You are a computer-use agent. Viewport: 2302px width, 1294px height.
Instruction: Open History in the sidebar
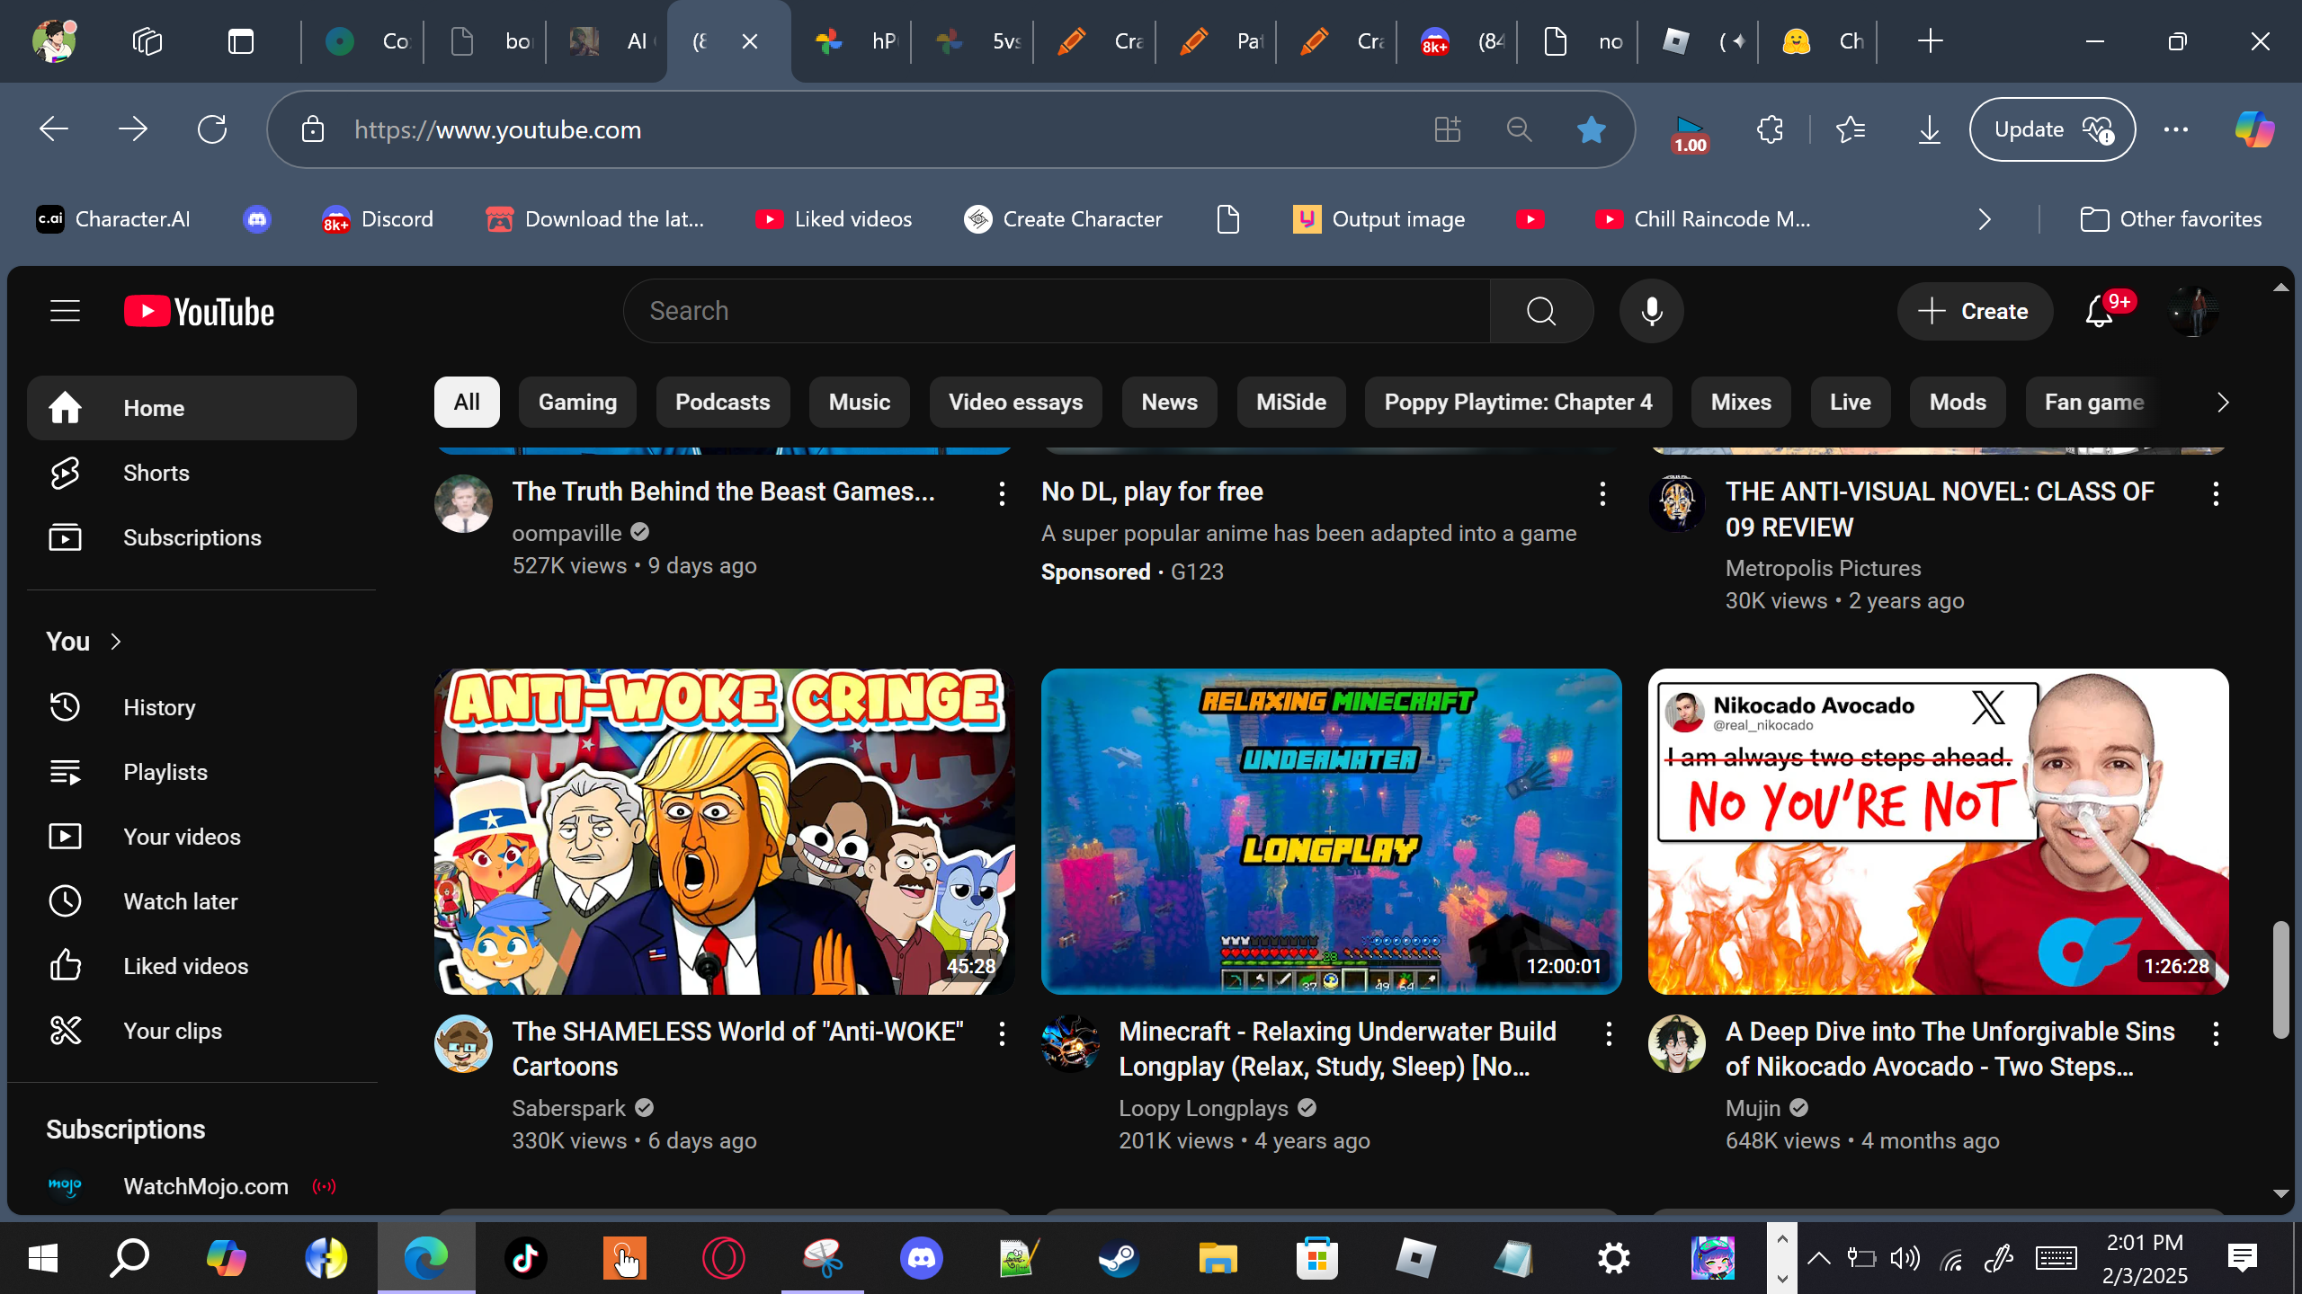pyautogui.click(x=192, y=707)
